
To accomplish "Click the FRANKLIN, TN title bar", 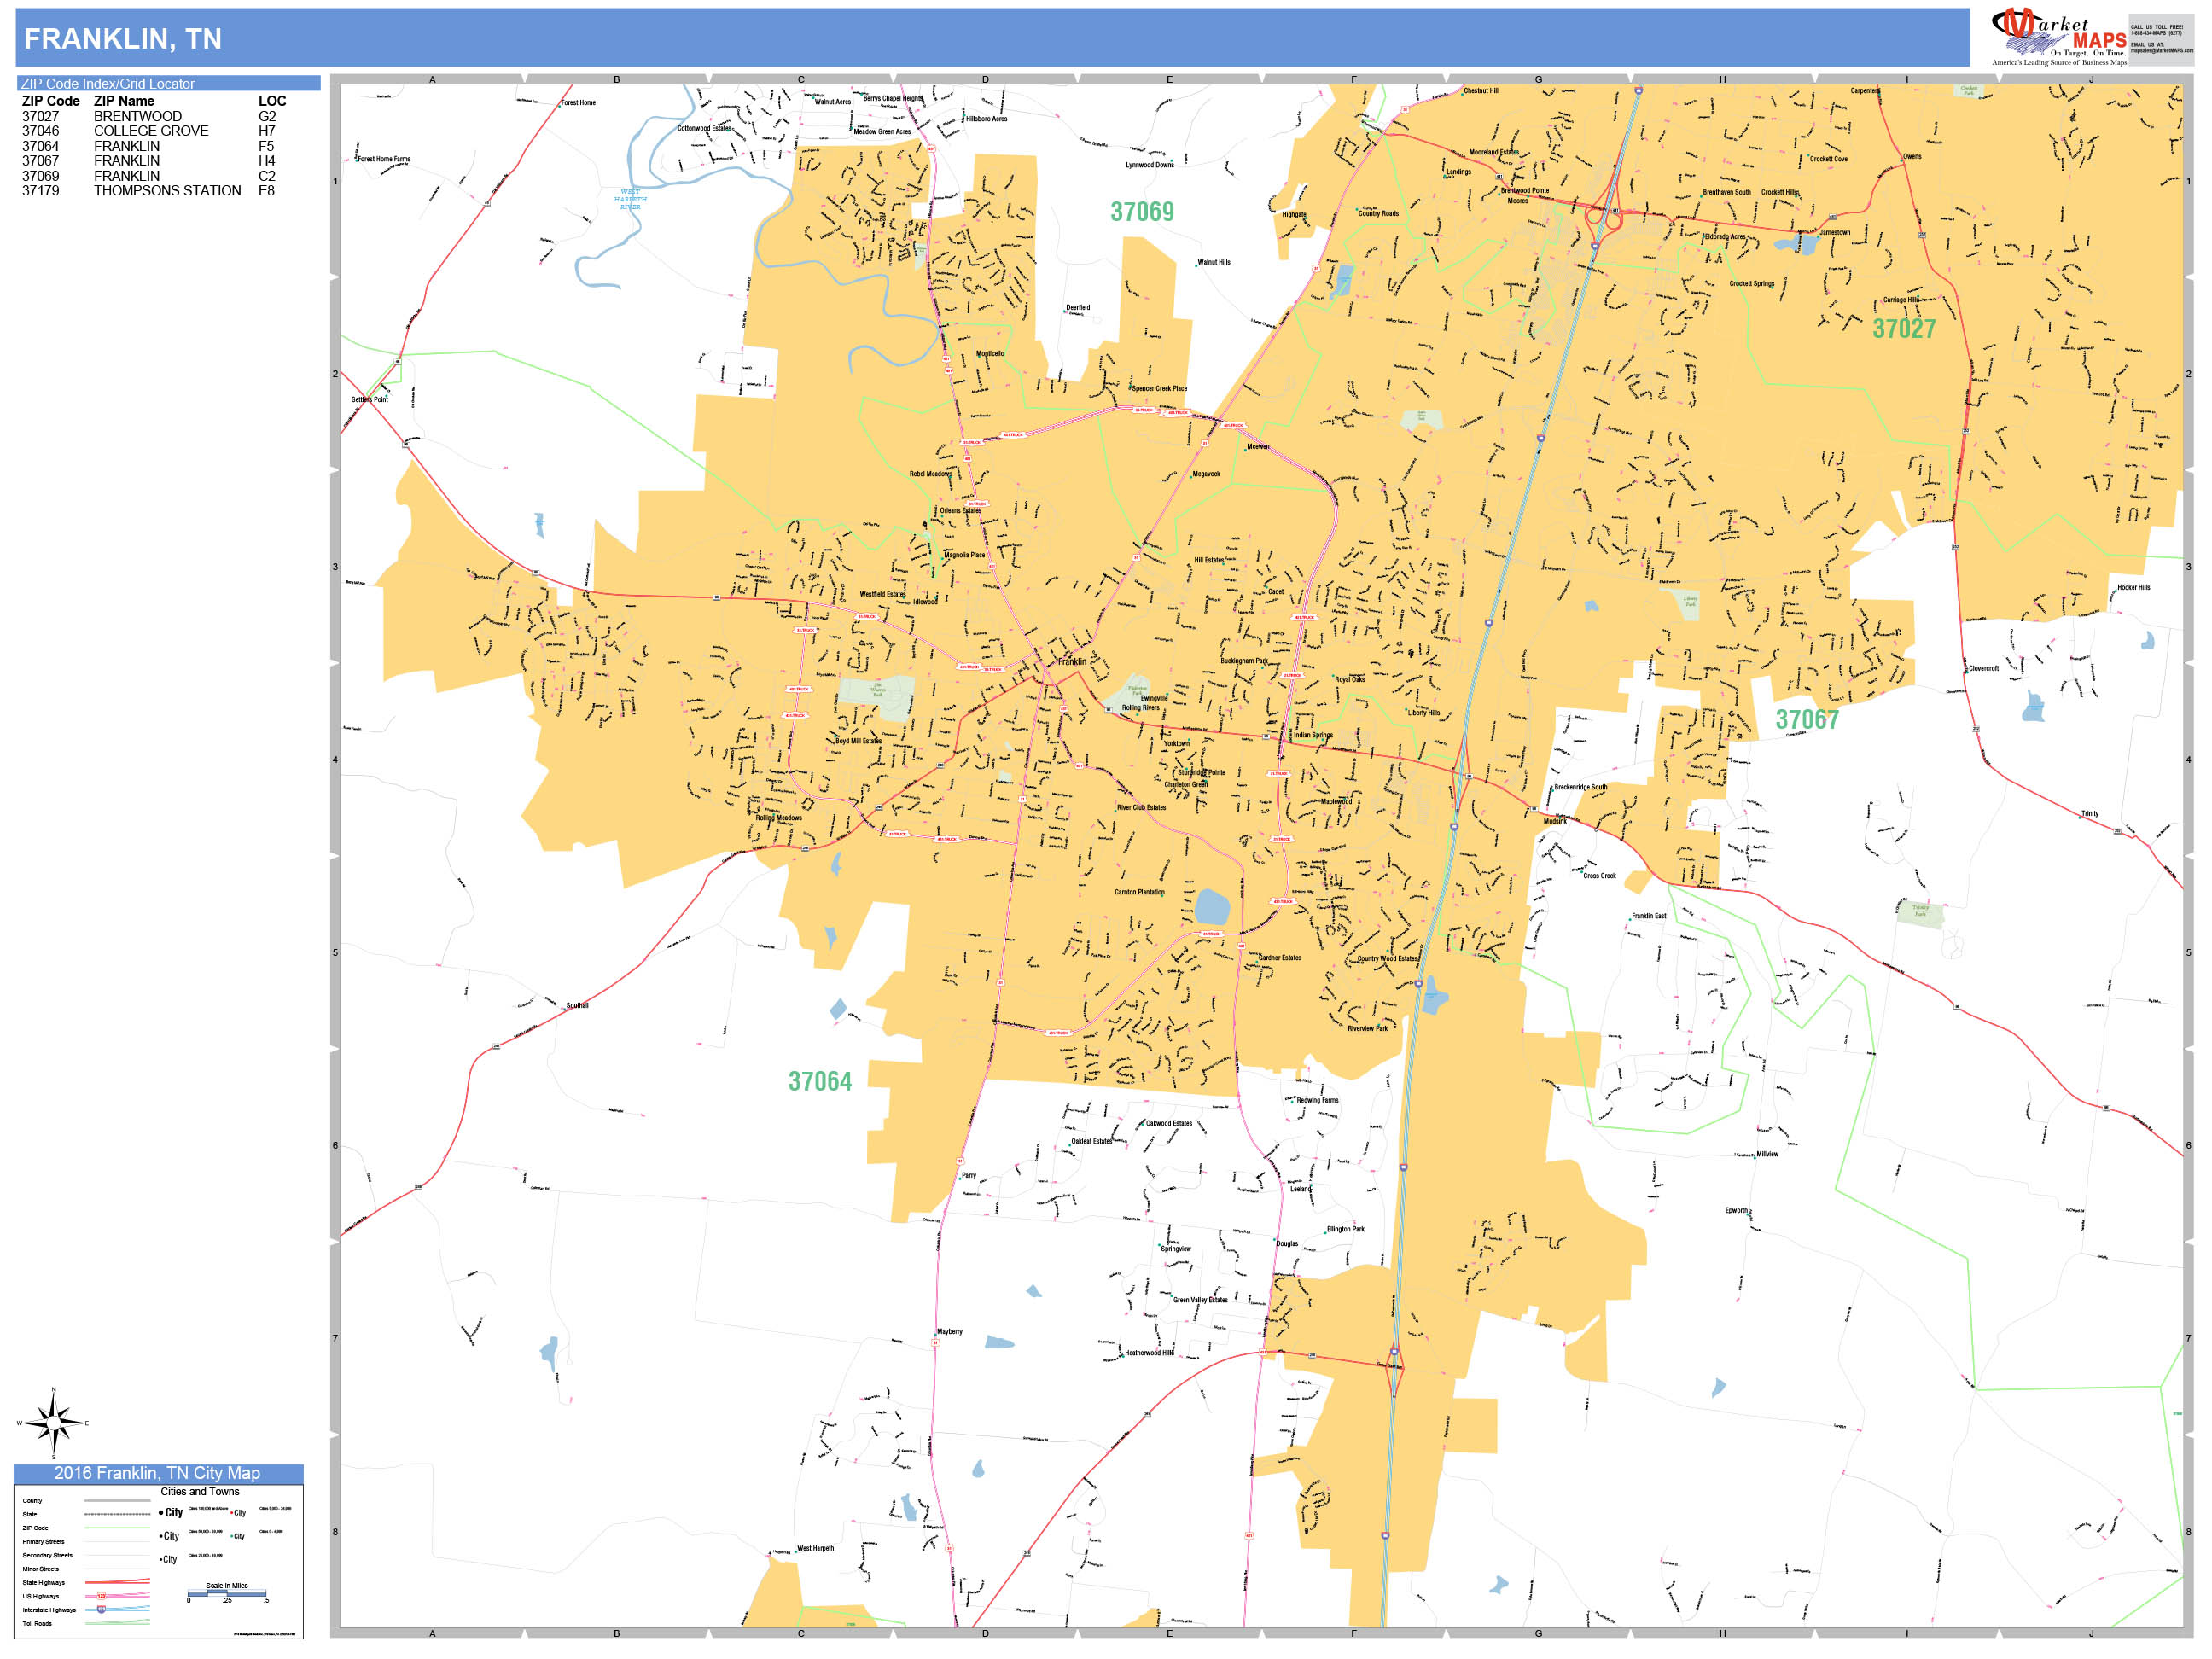I will pos(123,40).
